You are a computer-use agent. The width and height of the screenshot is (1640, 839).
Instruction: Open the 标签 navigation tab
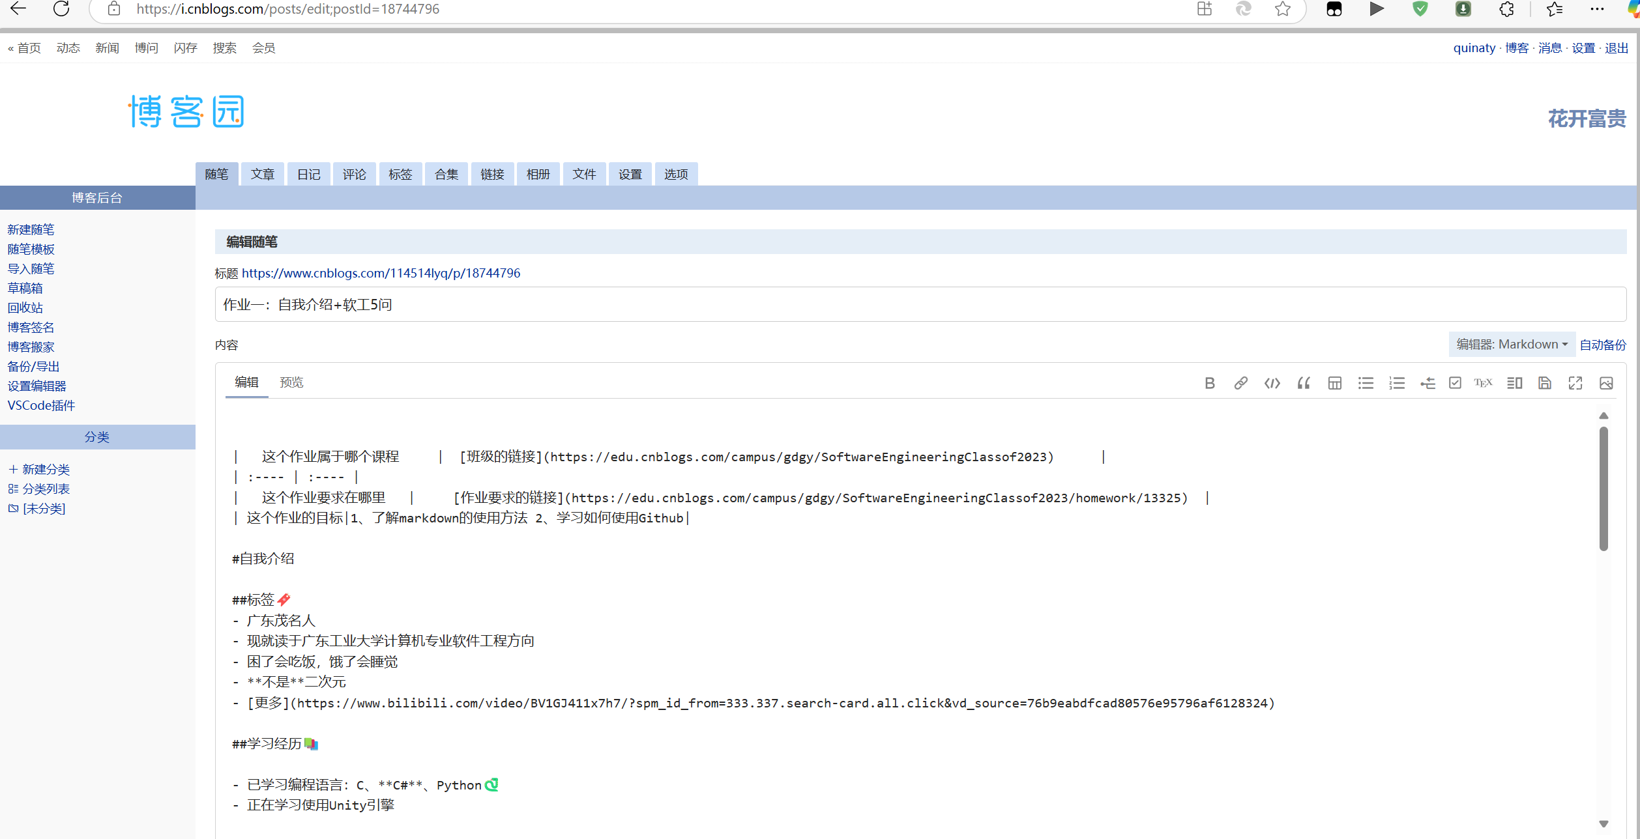pyautogui.click(x=400, y=174)
